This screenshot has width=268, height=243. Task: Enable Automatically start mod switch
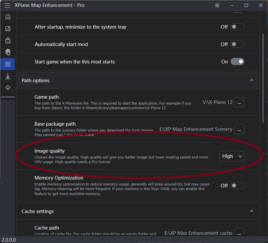pos(237,44)
